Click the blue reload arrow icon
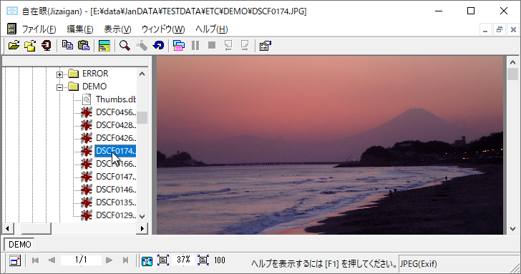The height and width of the screenshot is (274, 521). [x=158, y=46]
